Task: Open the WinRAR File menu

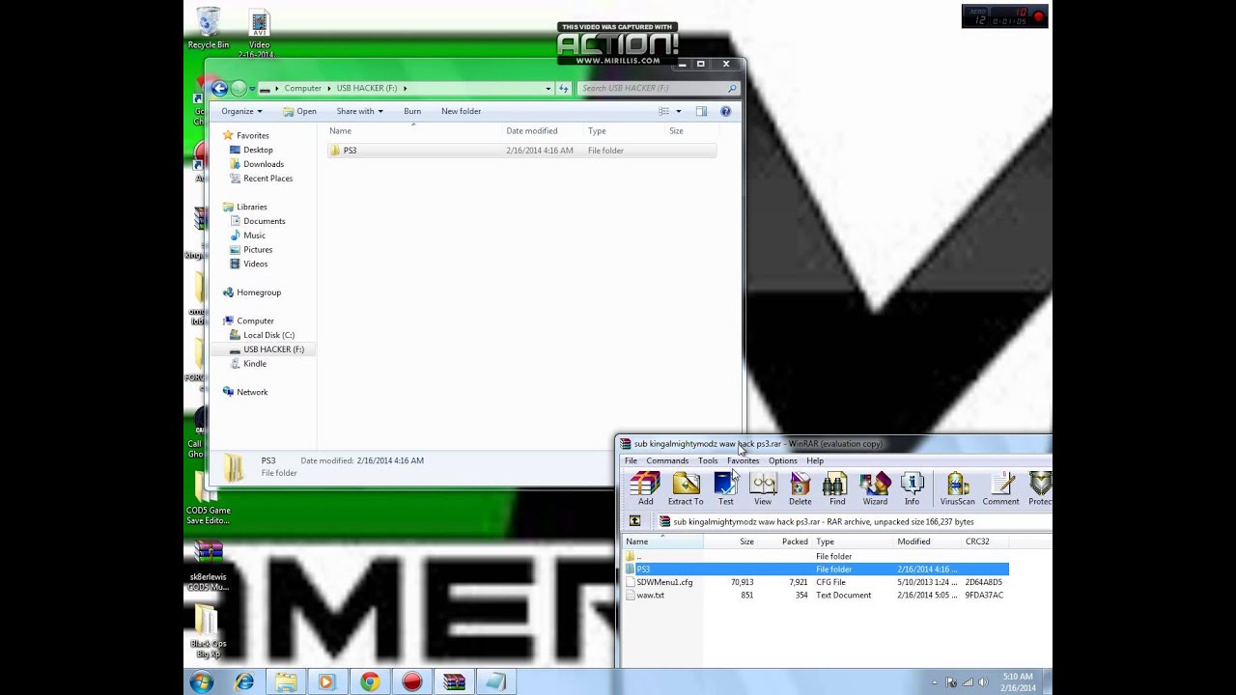Action: [x=631, y=460]
